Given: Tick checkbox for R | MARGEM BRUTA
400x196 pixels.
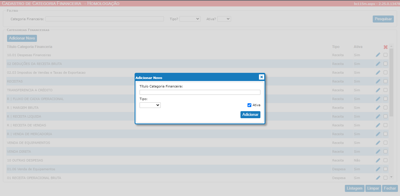Looking at the screenshot, I should [x=386, y=107].
